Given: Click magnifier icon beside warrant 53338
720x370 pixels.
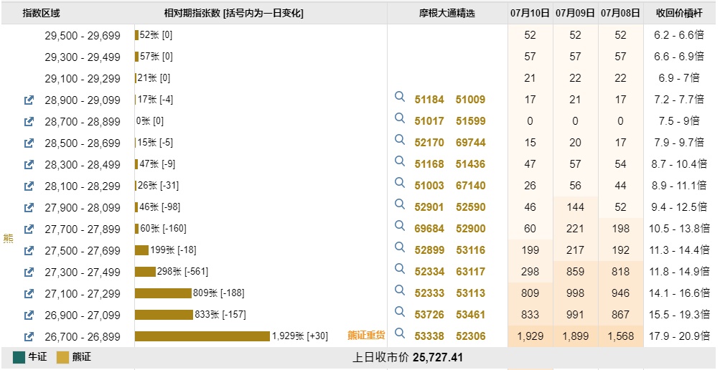Looking at the screenshot, I should click(x=401, y=333).
